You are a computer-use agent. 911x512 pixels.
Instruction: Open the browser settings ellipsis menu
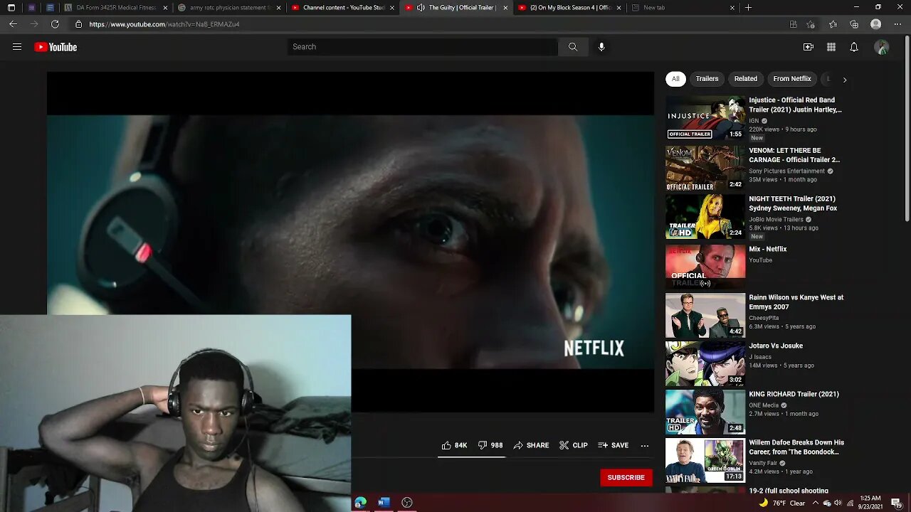[x=898, y=24]
